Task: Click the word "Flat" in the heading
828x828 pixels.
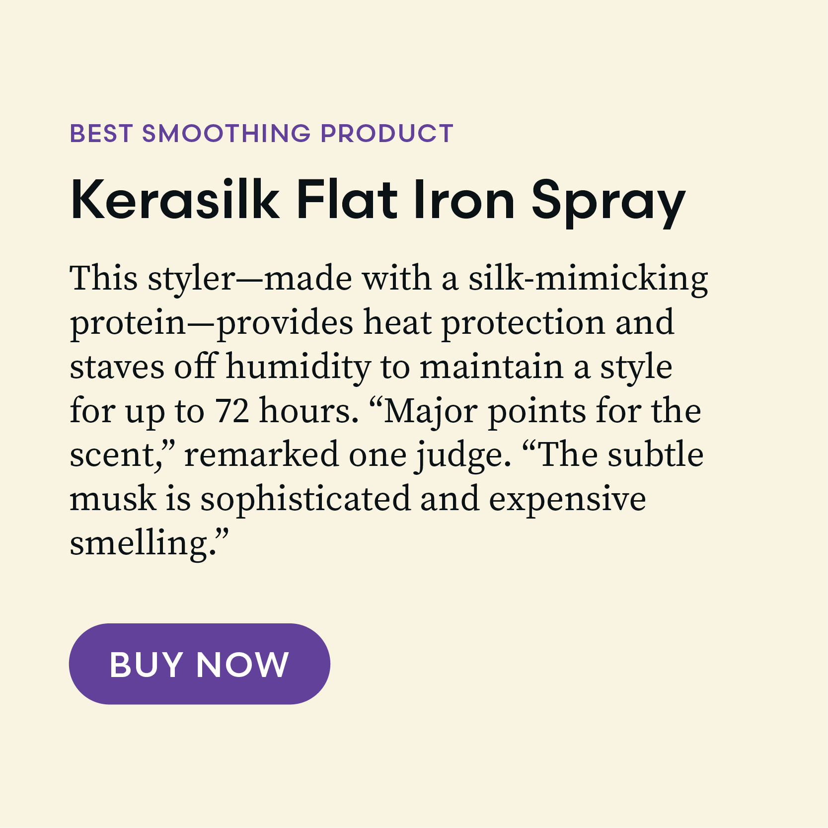Action: click(x=347, y=201)
